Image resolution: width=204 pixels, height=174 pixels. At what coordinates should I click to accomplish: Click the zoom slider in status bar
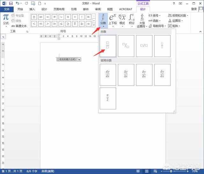pyautogui.click(x=174, y=171)
